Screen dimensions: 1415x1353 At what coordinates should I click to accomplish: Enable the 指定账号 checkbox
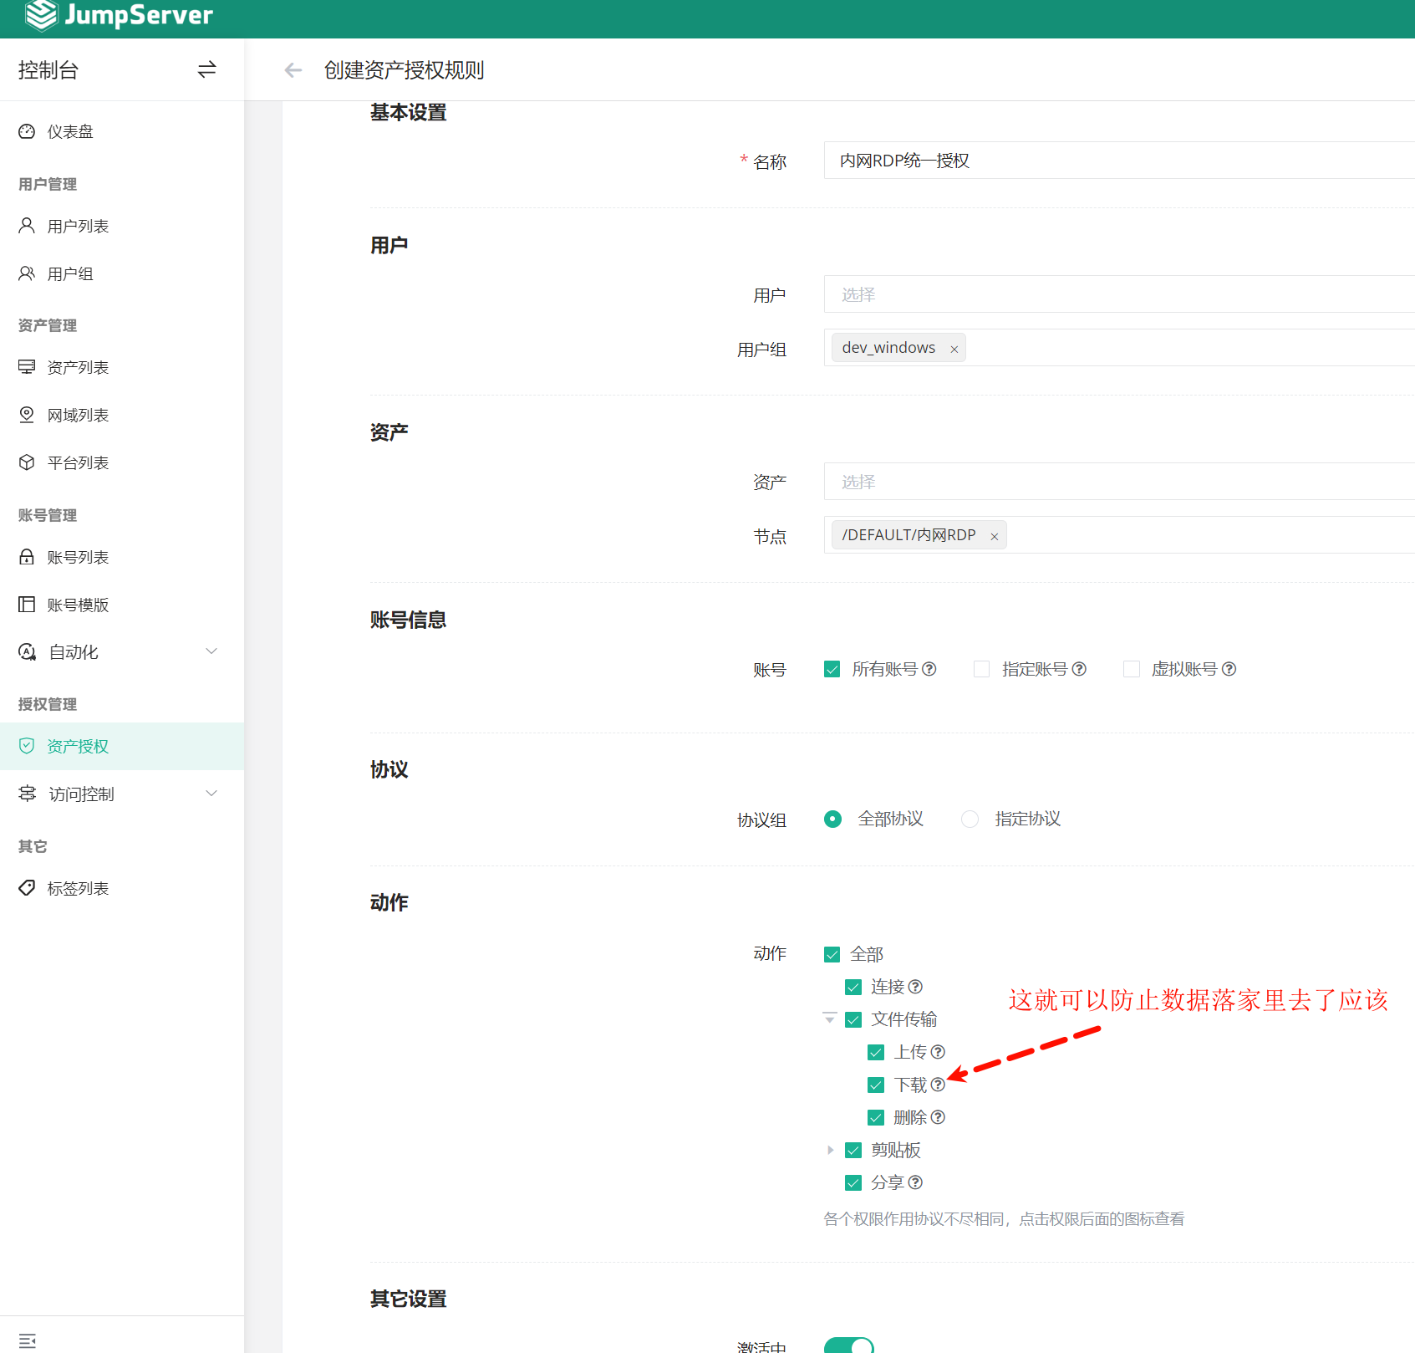click(982, 669)
